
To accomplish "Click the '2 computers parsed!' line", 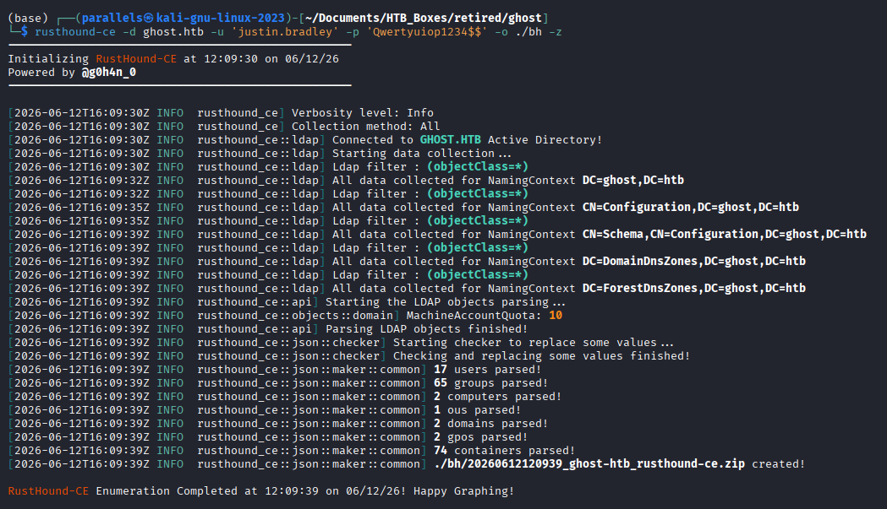I will click(498, 397).
